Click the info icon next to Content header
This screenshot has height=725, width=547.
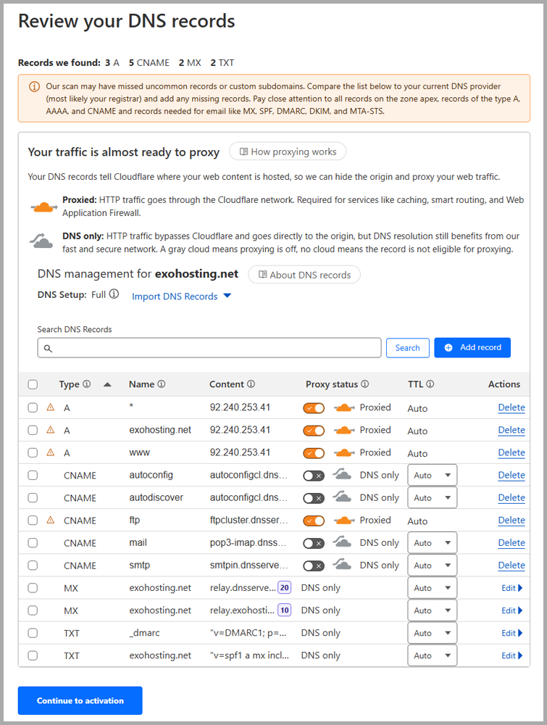pos(251,384)
